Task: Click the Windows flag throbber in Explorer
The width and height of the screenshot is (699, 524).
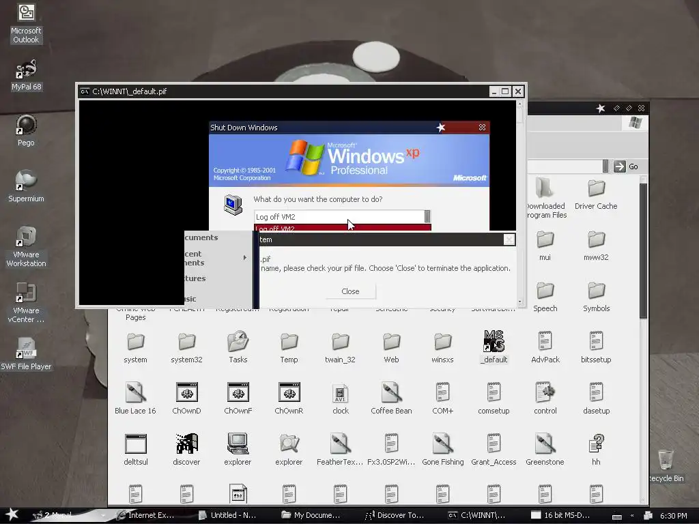Action: click(x=635, y=123)
